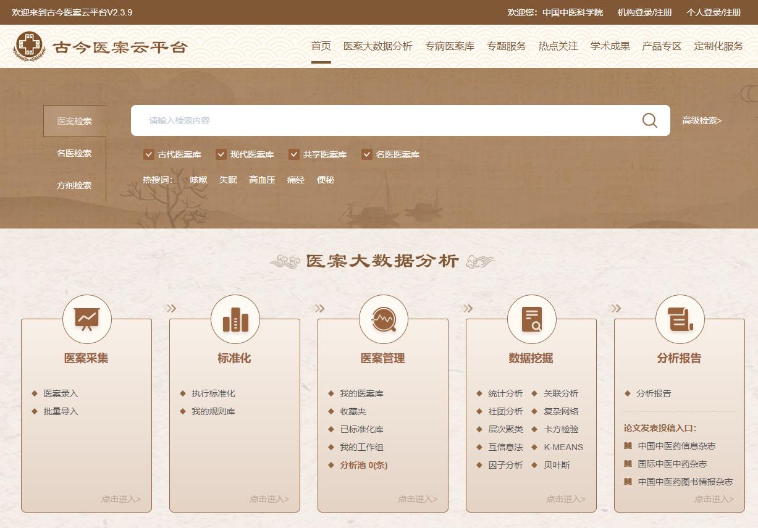Switch to the 名医检索 tab
The width and height of the screenshot is (758, 528).
pos(74,153)
